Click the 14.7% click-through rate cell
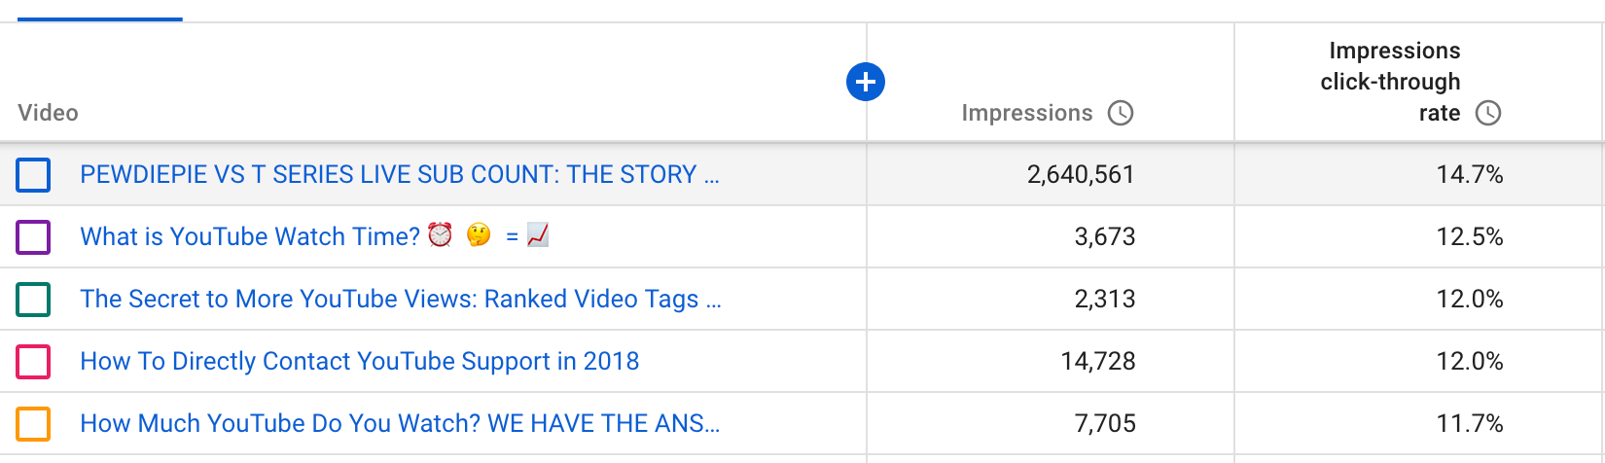This screenshot has height=463, width=1605. coord(1470,175)
